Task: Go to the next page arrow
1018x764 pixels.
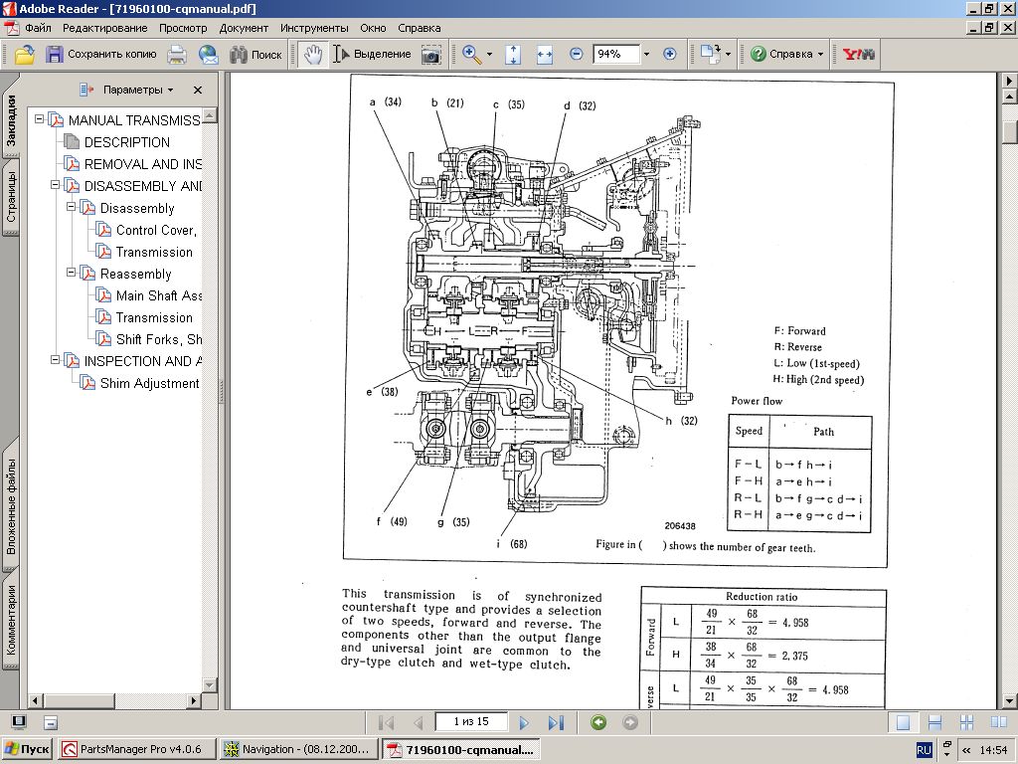Action: click(524, 723)
